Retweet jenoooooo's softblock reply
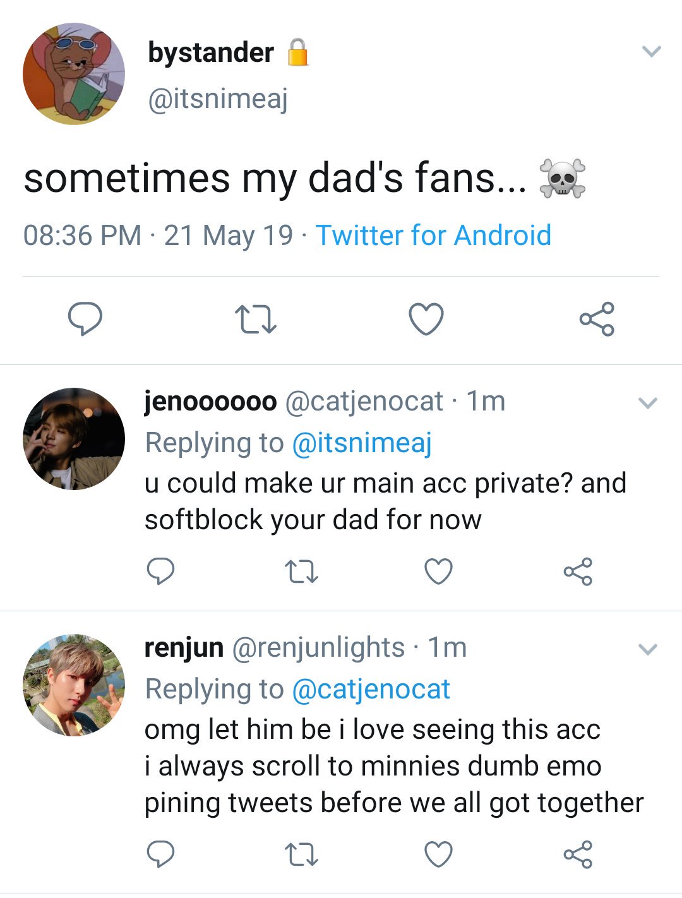Viewport: 682px width, 898px height. pos(301,572)
